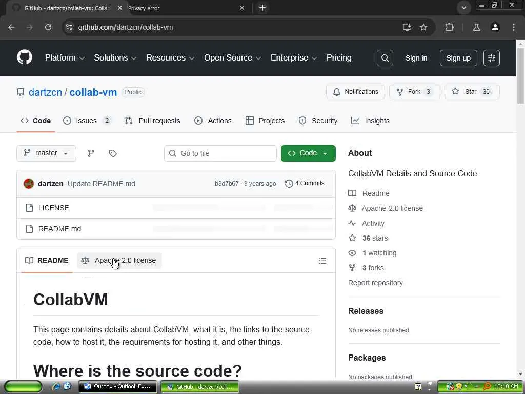525x394 pixels.
Task: Click the Notifications button
Action: click(356, 92)
